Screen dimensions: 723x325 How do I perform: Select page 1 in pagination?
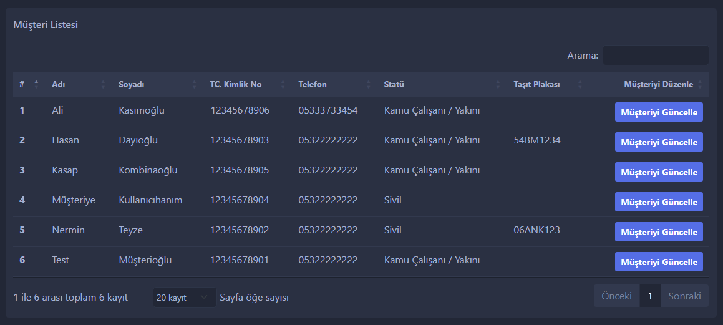point(650,296)
